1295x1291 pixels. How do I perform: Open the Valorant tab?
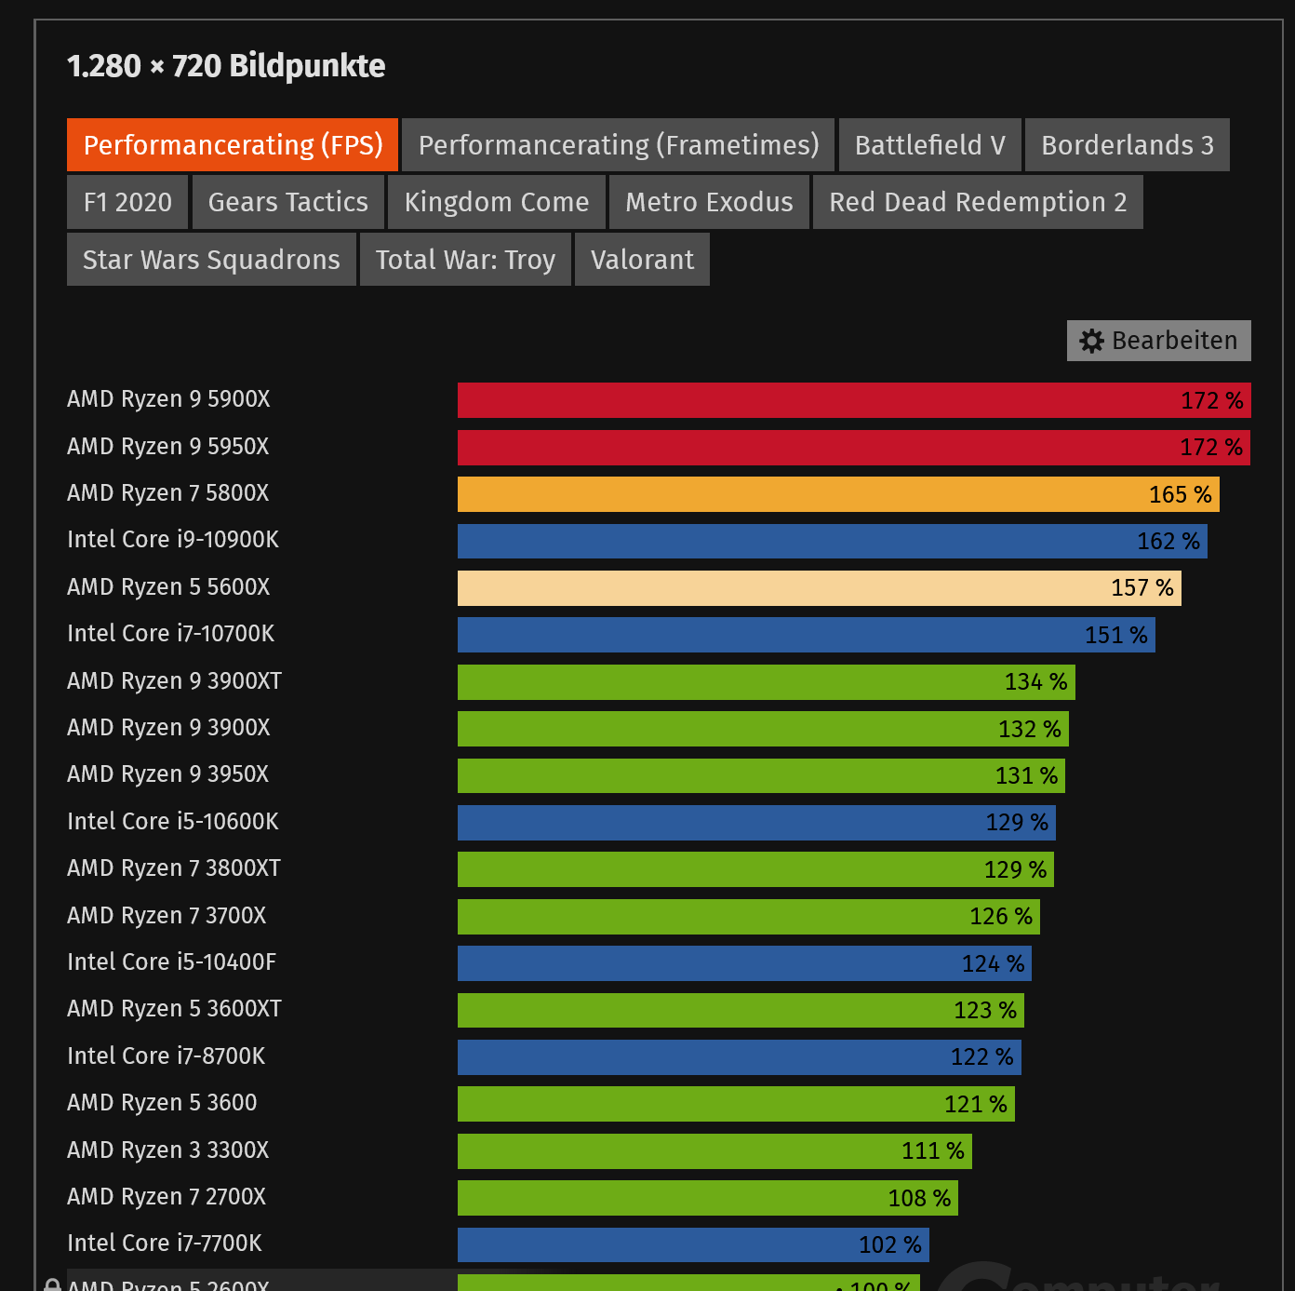click(642, 260)
